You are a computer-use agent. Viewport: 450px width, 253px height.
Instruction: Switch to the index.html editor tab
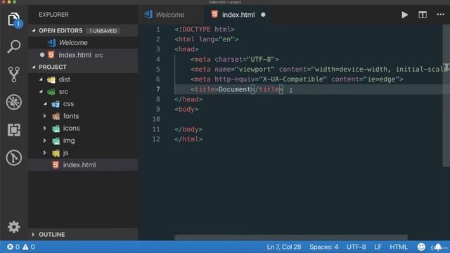[238, 14]
